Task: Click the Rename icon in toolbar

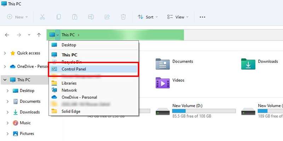Action: point(91,17)
